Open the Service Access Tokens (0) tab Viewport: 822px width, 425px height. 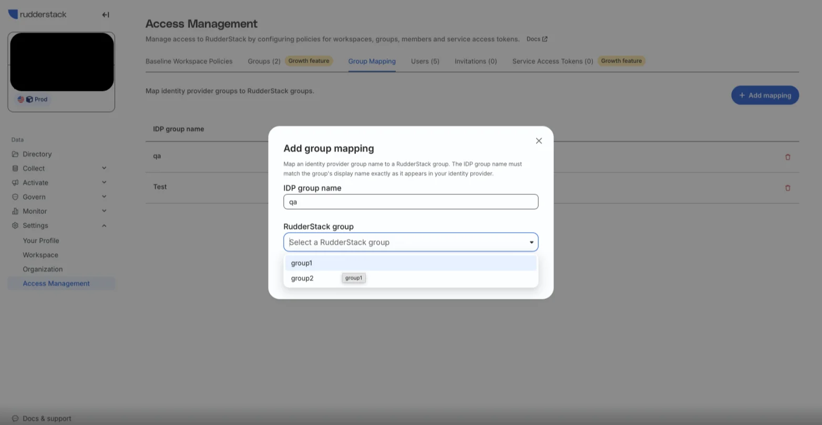point(553,61)
